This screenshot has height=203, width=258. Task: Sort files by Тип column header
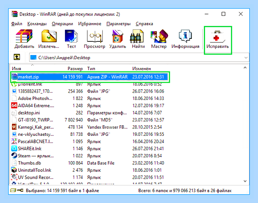(91, 69)
